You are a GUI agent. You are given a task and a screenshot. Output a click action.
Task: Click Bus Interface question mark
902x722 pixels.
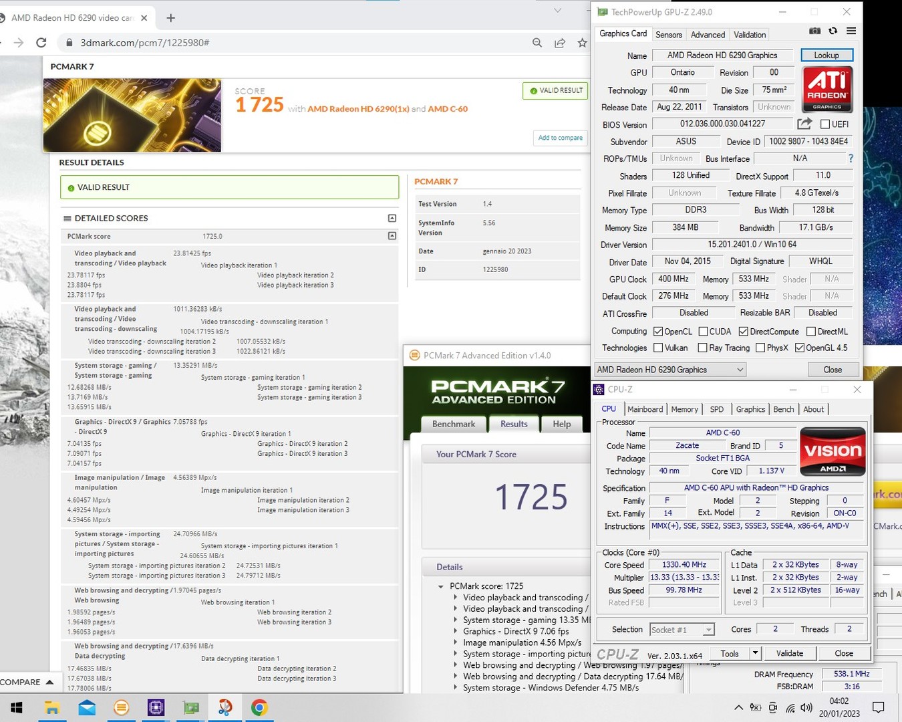(x=851, y=158)
